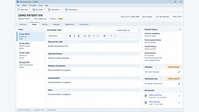Open more options for Clinical summary
199x112 pixels.
pos(179,96)
